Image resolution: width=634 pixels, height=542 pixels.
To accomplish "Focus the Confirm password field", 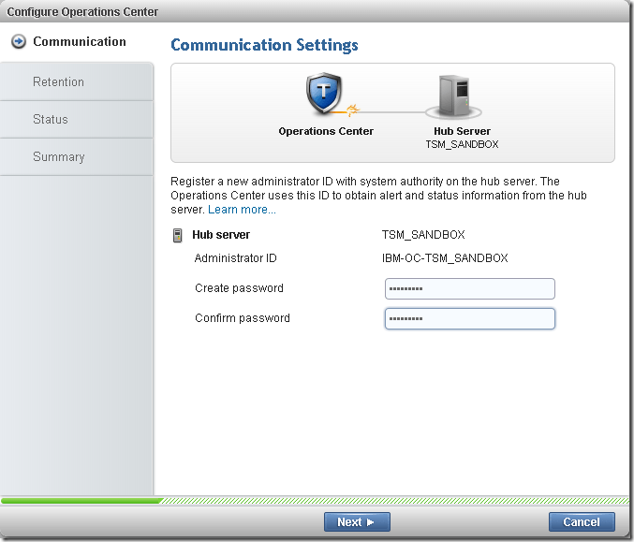I will (469, 318).
